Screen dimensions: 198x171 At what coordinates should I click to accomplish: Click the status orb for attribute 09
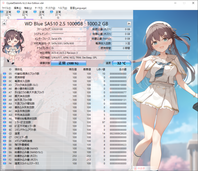5,77
